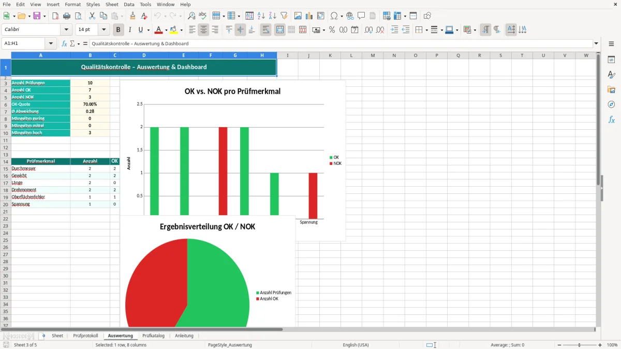Viewport: 621px width, 349px height.
Task: Open the sidebar Gallery panel
Action: click(x=611, y=90)
